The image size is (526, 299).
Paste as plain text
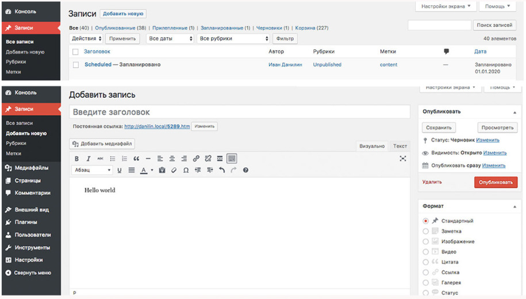(162, 170)
